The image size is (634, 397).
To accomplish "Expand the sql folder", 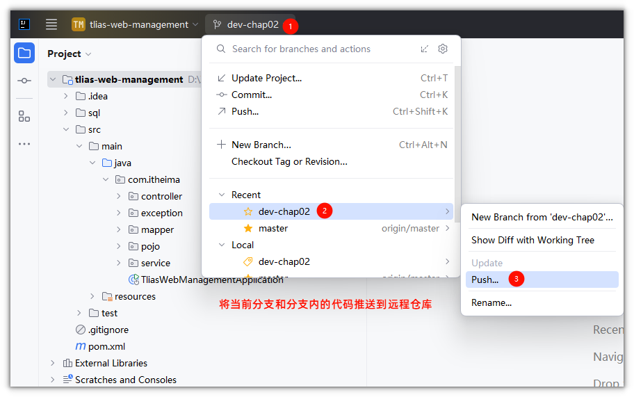I will 66,113.
